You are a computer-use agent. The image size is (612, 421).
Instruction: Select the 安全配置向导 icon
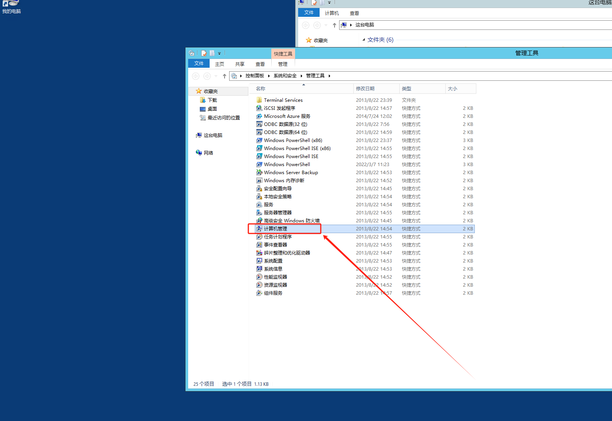tap(259, 188)
